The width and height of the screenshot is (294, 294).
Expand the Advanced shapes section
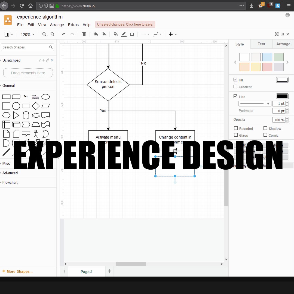[10, 173]
